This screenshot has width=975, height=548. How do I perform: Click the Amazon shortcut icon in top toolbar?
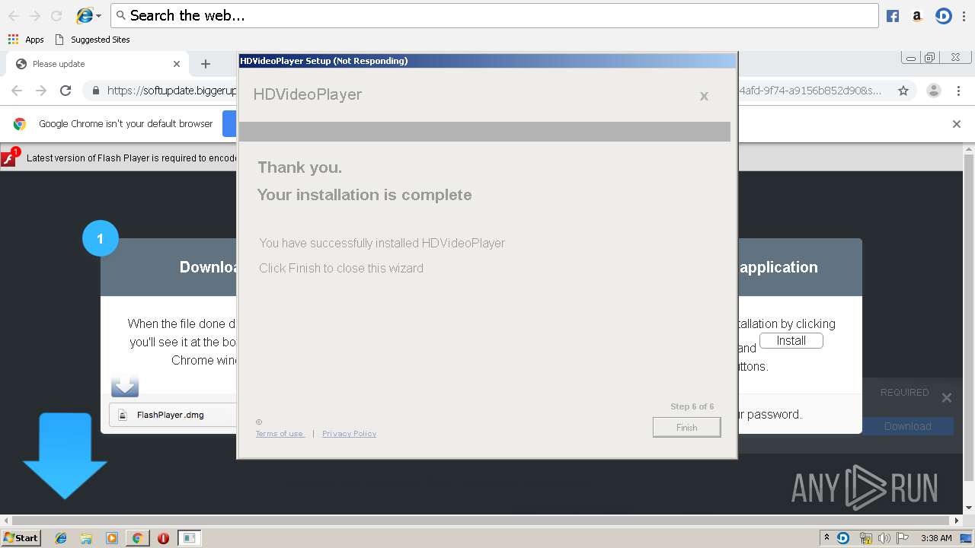click(x=917, y=16)
